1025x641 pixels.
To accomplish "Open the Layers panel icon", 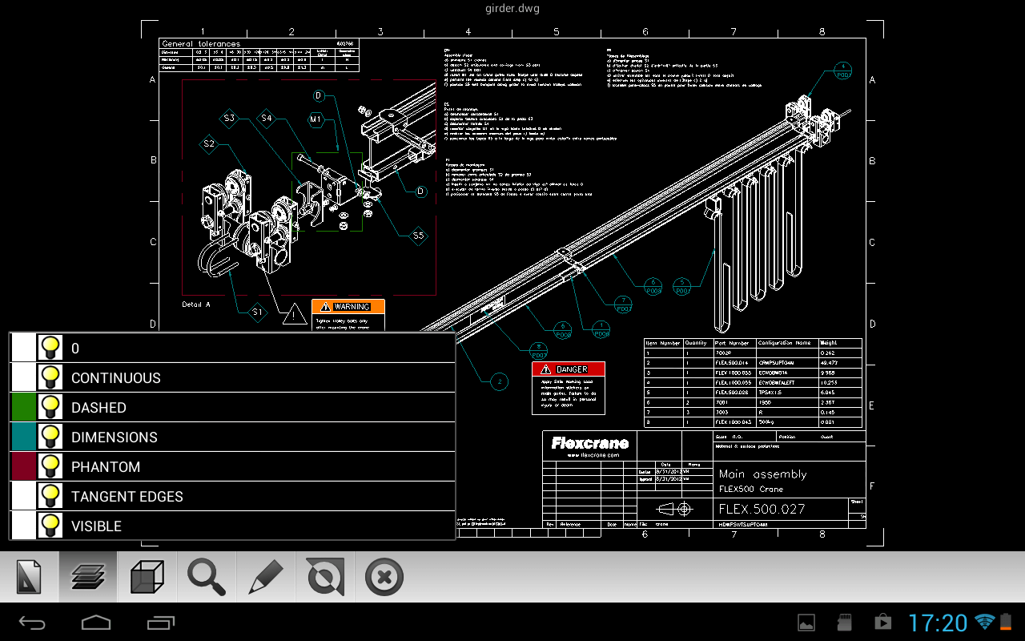I will pos(87,576).
